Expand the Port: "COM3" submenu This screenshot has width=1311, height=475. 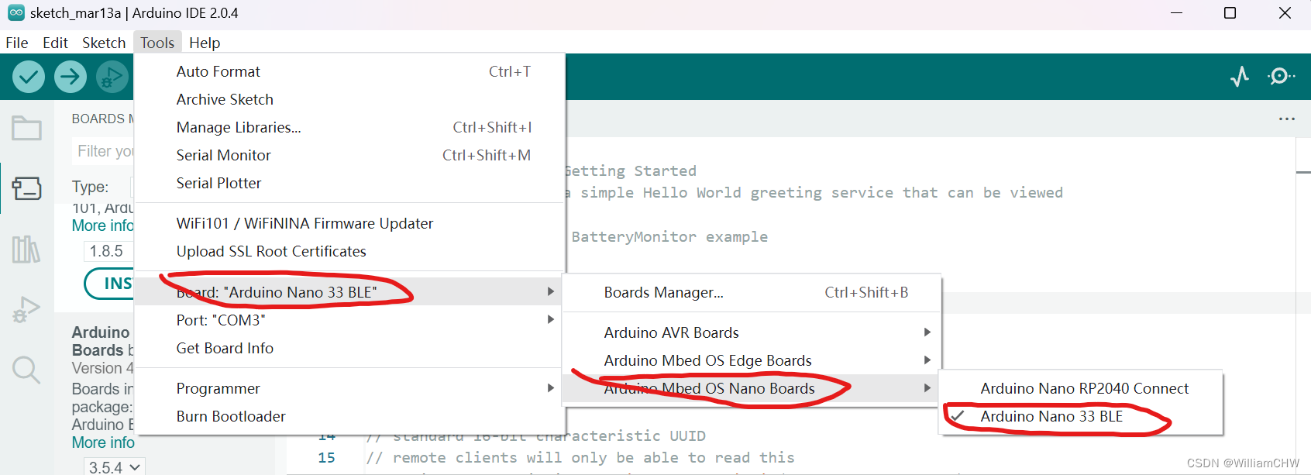click(x=349, y=320)
